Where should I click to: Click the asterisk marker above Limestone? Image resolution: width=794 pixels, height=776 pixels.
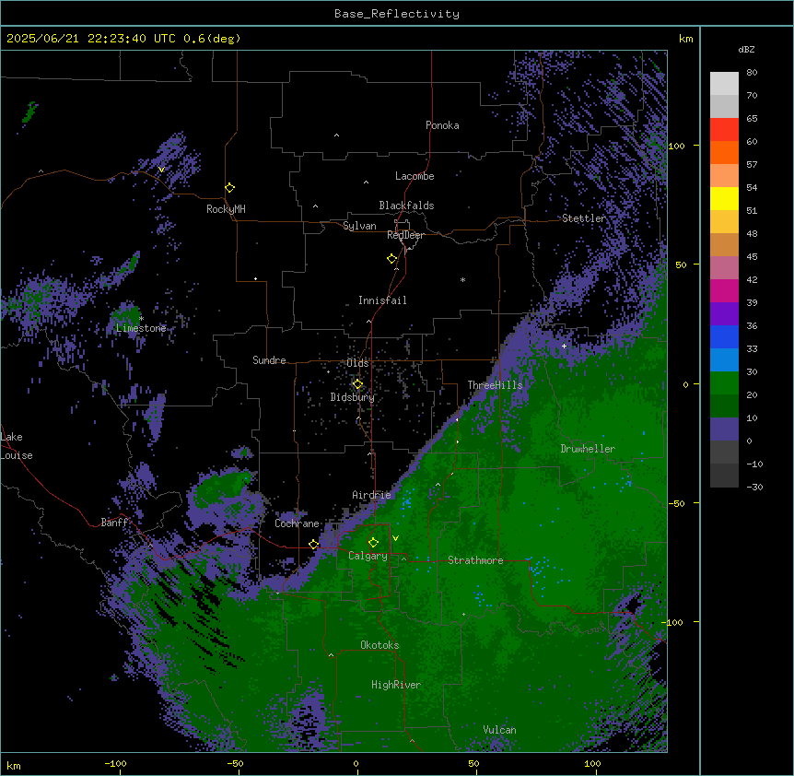[x=142, y=319]
